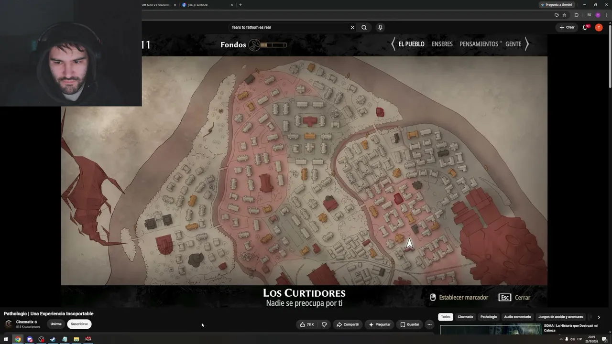The height and width of the screenshot is (344, 612).
Task: Open the Chrome profile avatar in toolbar
Action: [598, 15]
